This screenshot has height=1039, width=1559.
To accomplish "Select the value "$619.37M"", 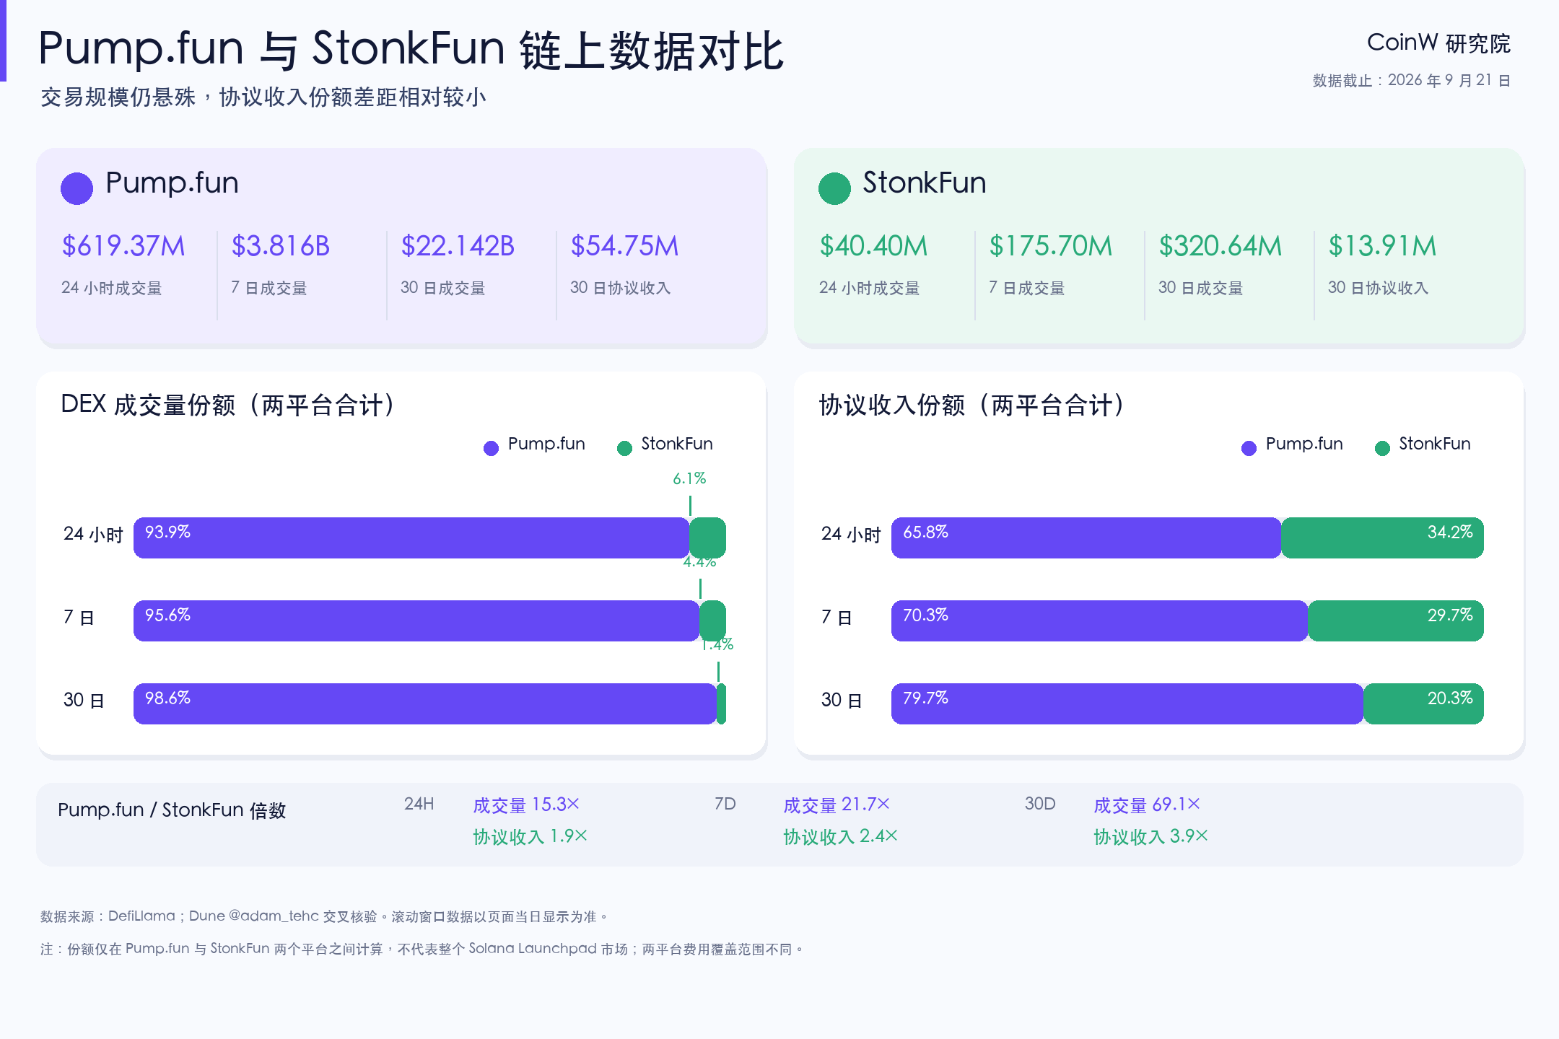I will click(123, 246).
